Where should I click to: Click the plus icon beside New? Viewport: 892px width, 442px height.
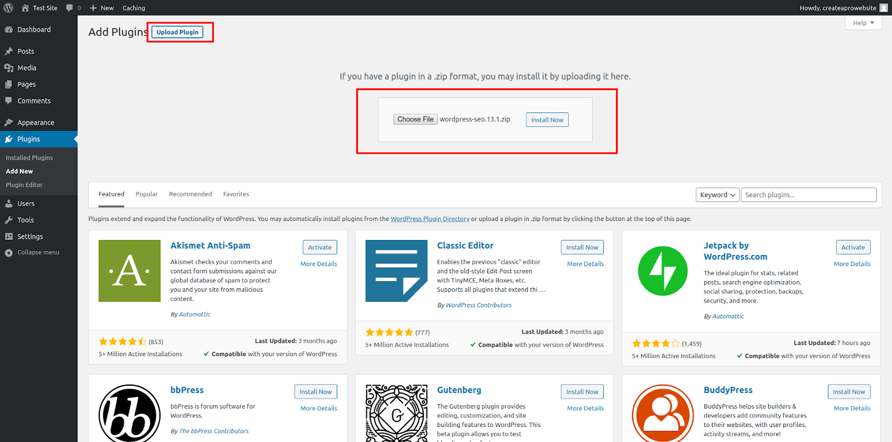pyautogui.click(x=93, y=8)
